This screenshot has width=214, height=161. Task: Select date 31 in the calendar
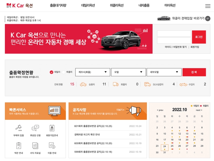[x=164, y=152]
